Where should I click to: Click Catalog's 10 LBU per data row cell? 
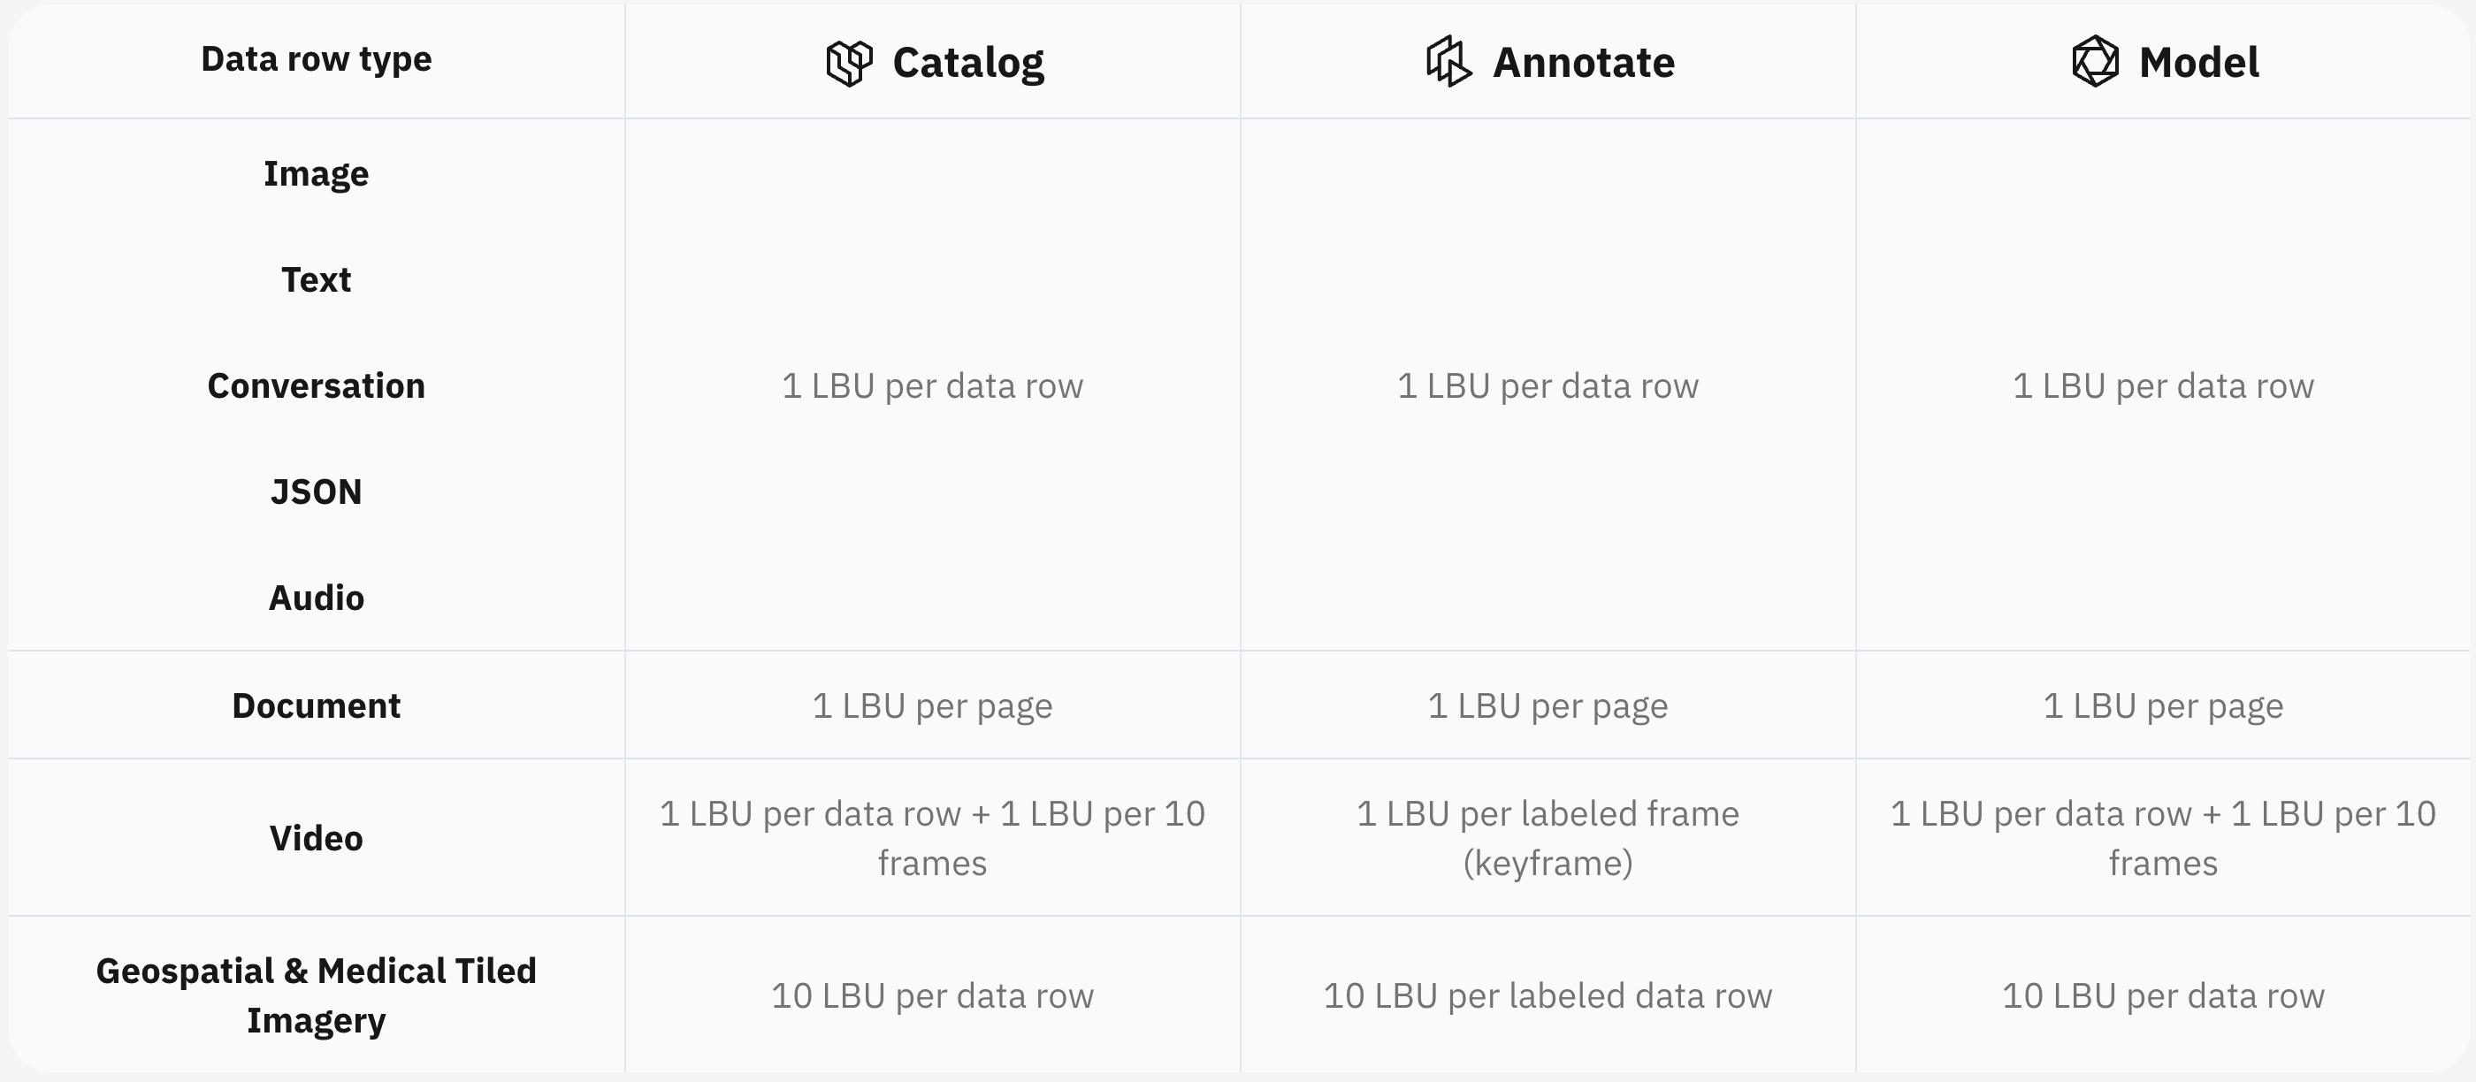click(932, 995)
